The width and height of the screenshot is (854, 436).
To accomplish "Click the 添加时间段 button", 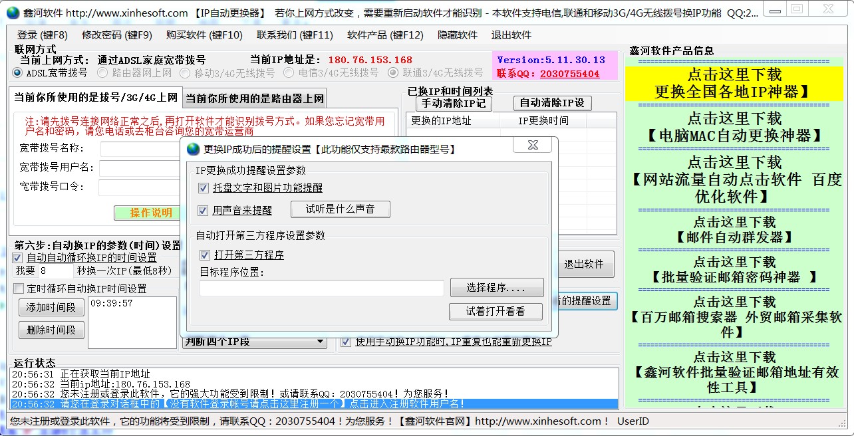I will point(51,307).
